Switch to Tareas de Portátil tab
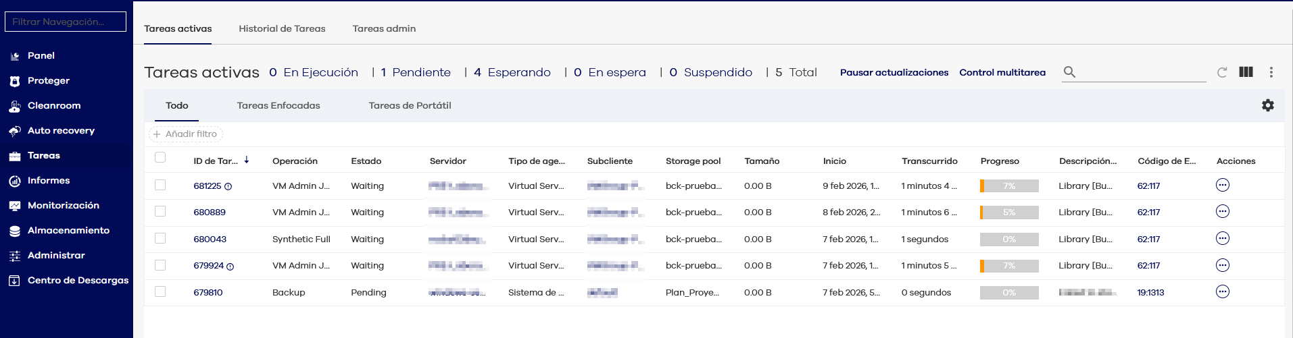 coord(410,105)
